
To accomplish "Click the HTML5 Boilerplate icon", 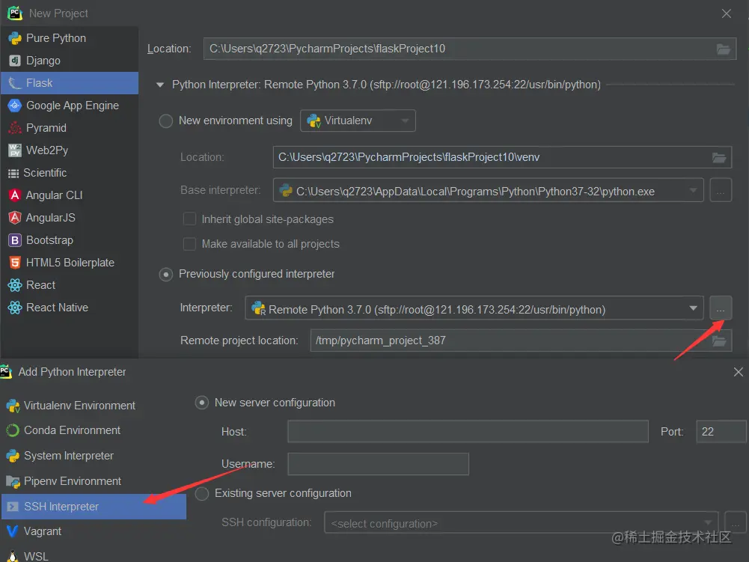I will (x=15, y=263).
